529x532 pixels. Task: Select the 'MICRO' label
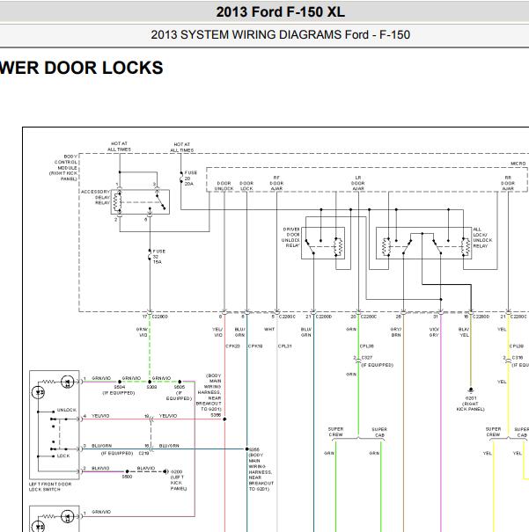point(518,164)
